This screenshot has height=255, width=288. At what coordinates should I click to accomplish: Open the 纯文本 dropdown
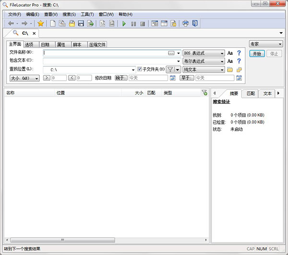[204, 70]
